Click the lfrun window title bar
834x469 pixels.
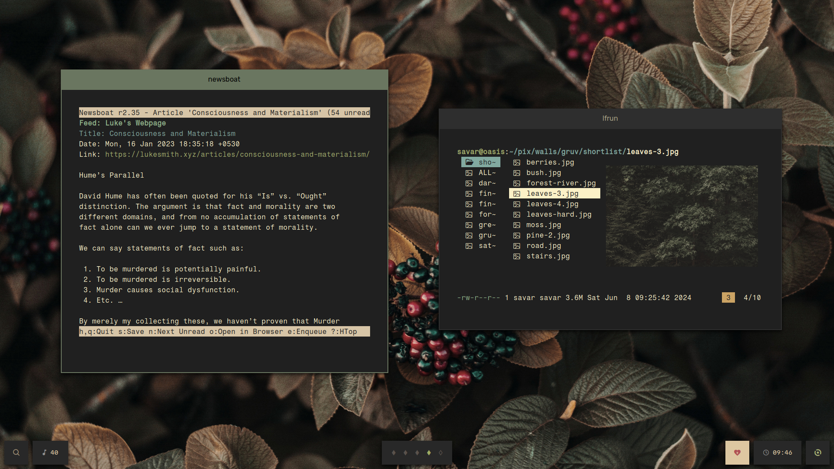pos(610,119)
